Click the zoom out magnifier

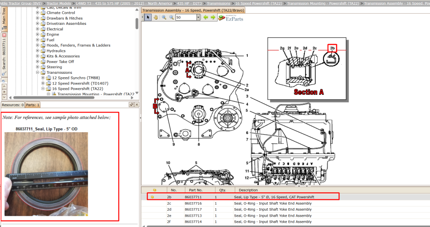coord(172,18)
